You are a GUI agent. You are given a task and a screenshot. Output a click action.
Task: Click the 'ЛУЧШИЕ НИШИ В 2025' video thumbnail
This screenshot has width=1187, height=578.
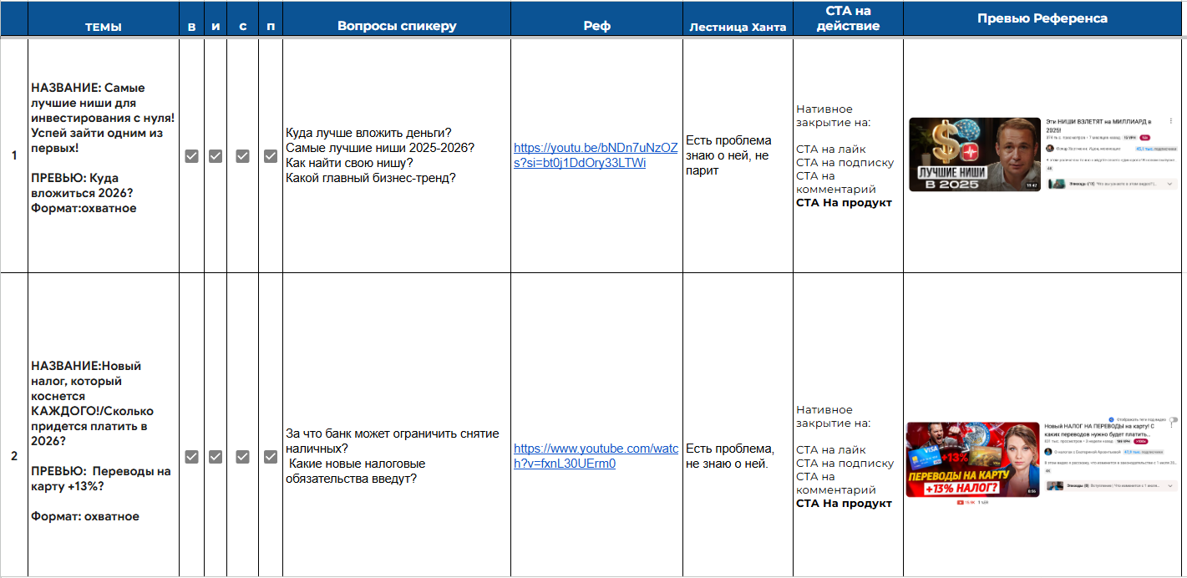coord(975,155)
